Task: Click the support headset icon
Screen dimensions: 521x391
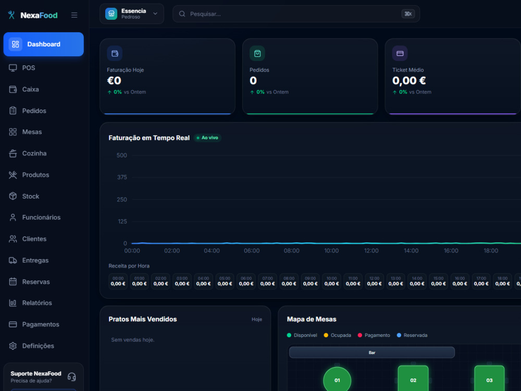Action: tap(72, 377)
